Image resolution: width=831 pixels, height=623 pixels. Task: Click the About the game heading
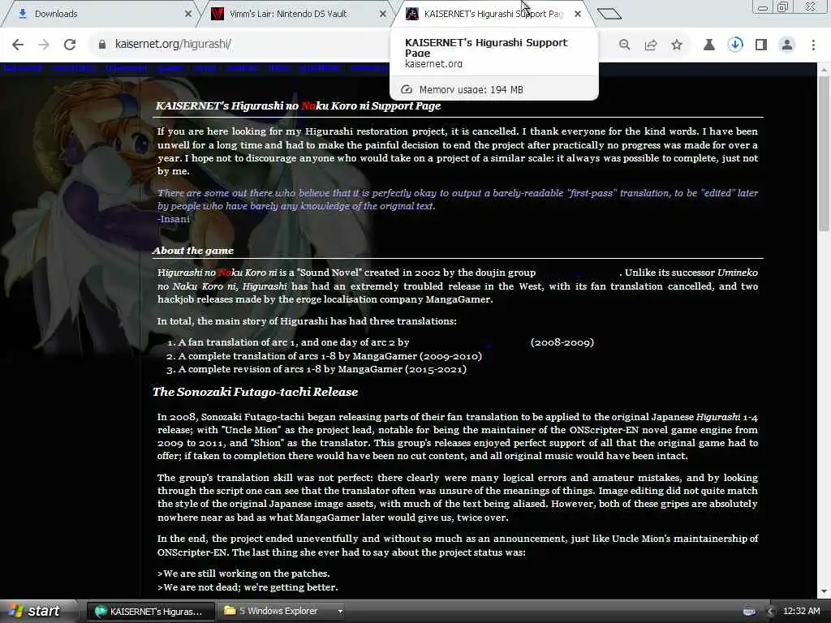click(x=193, y=251)
